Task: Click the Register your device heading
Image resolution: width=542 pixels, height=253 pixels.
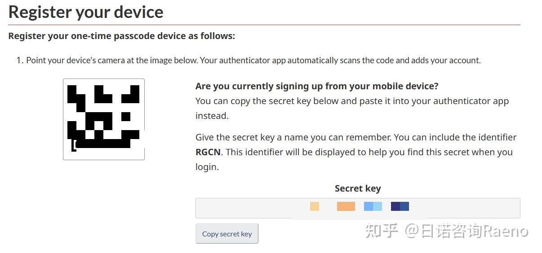Action: 86,12
